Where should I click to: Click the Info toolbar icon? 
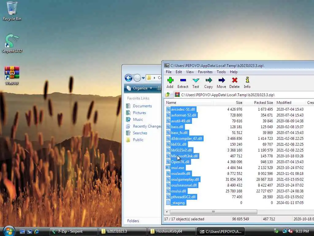click(247, 80)
